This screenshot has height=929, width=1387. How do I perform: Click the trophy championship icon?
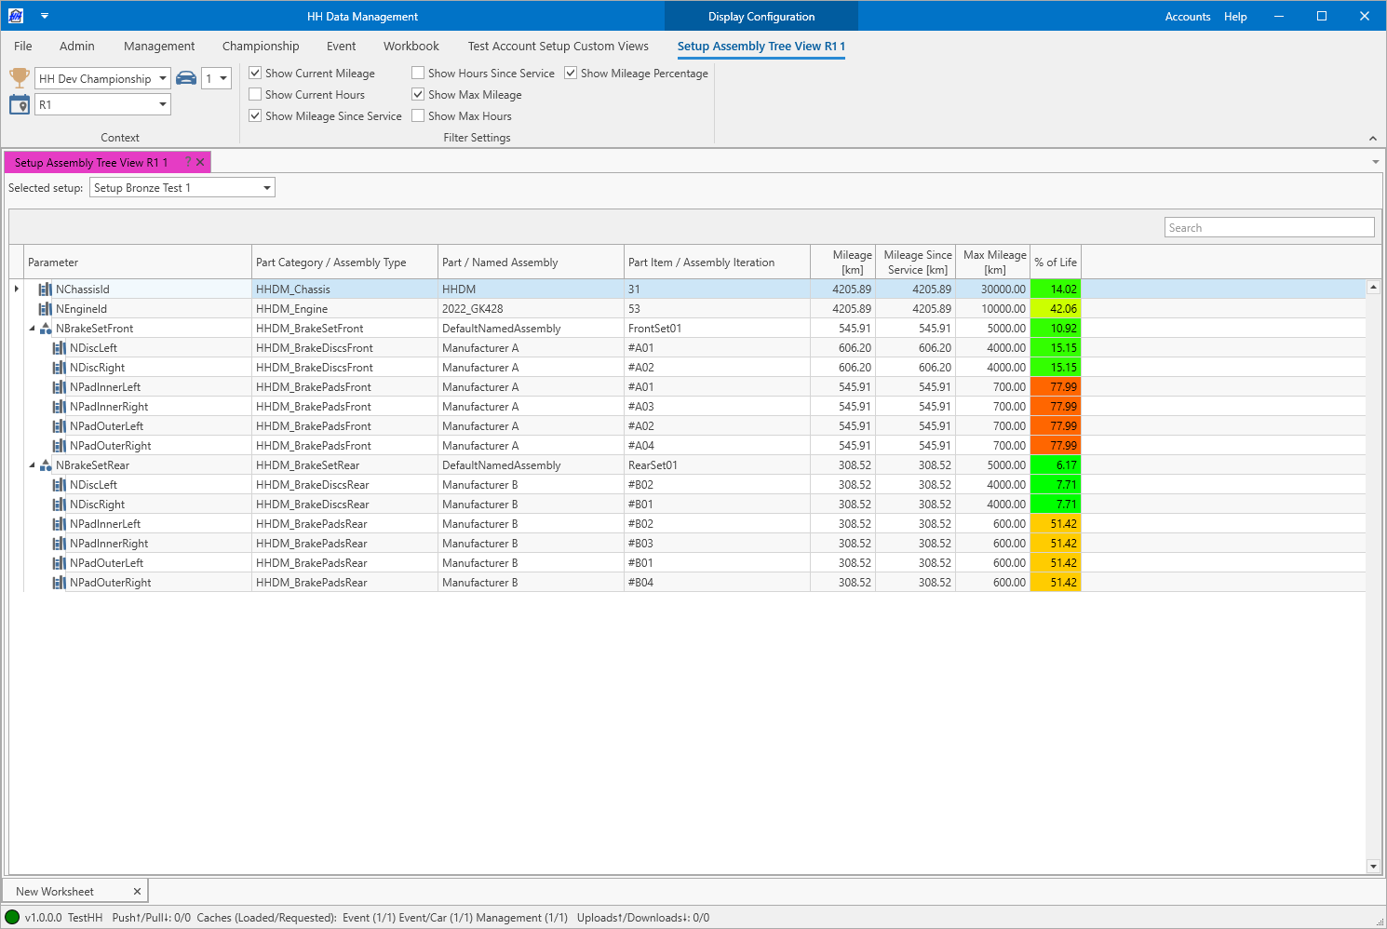[19, 78]
